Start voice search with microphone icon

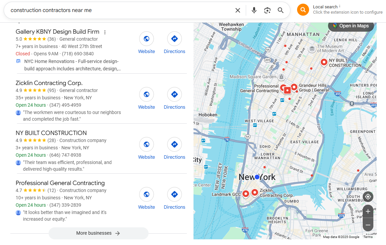[254, 10]
